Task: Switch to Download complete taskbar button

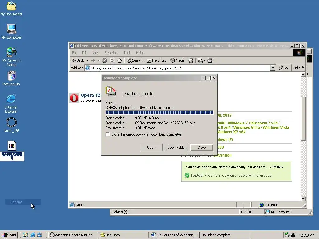Action: (225, 235)
